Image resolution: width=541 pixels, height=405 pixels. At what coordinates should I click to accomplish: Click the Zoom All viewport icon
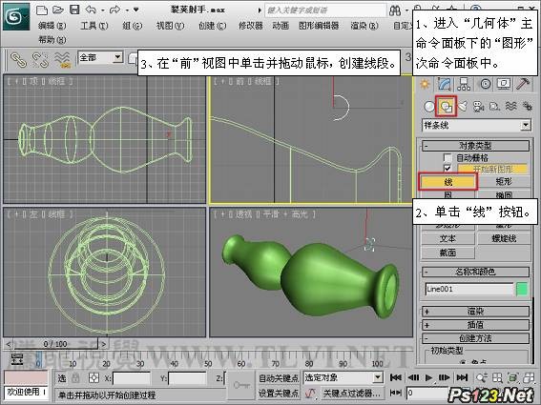pos(497,378)
